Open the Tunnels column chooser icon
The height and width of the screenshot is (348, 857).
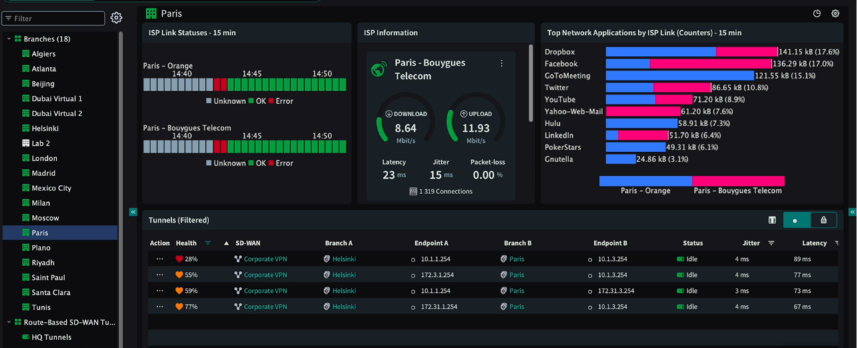click(772, 220)
